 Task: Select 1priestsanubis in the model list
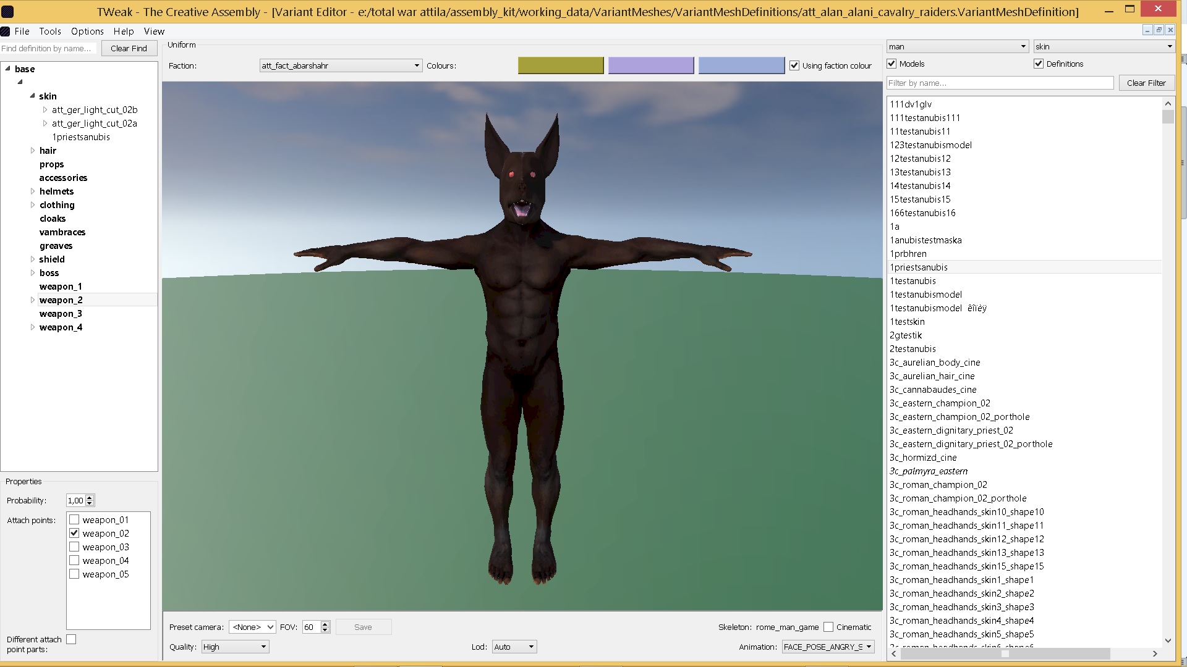click(919, 267)
